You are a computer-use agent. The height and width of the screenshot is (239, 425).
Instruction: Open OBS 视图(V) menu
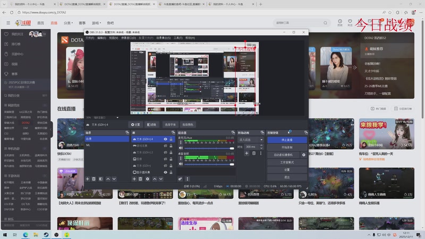(x=114, y=38)
